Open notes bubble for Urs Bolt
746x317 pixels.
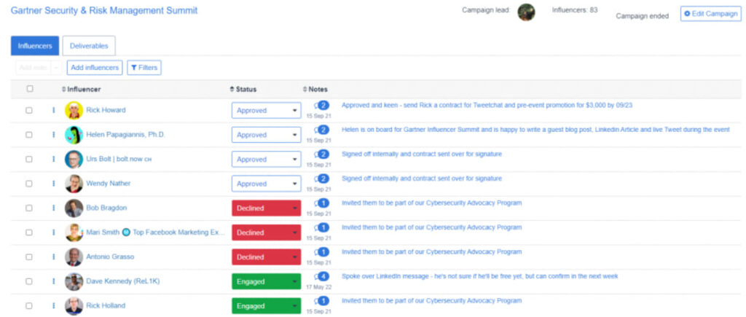321,154
